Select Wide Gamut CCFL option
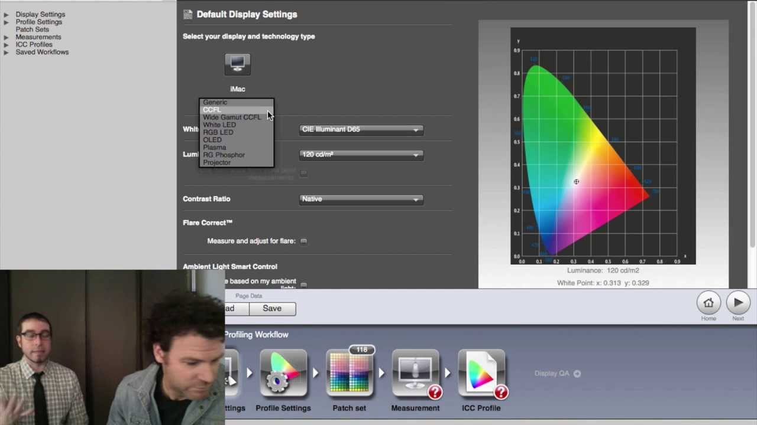Viewport: 757px width, 425px height. point(237,117)
